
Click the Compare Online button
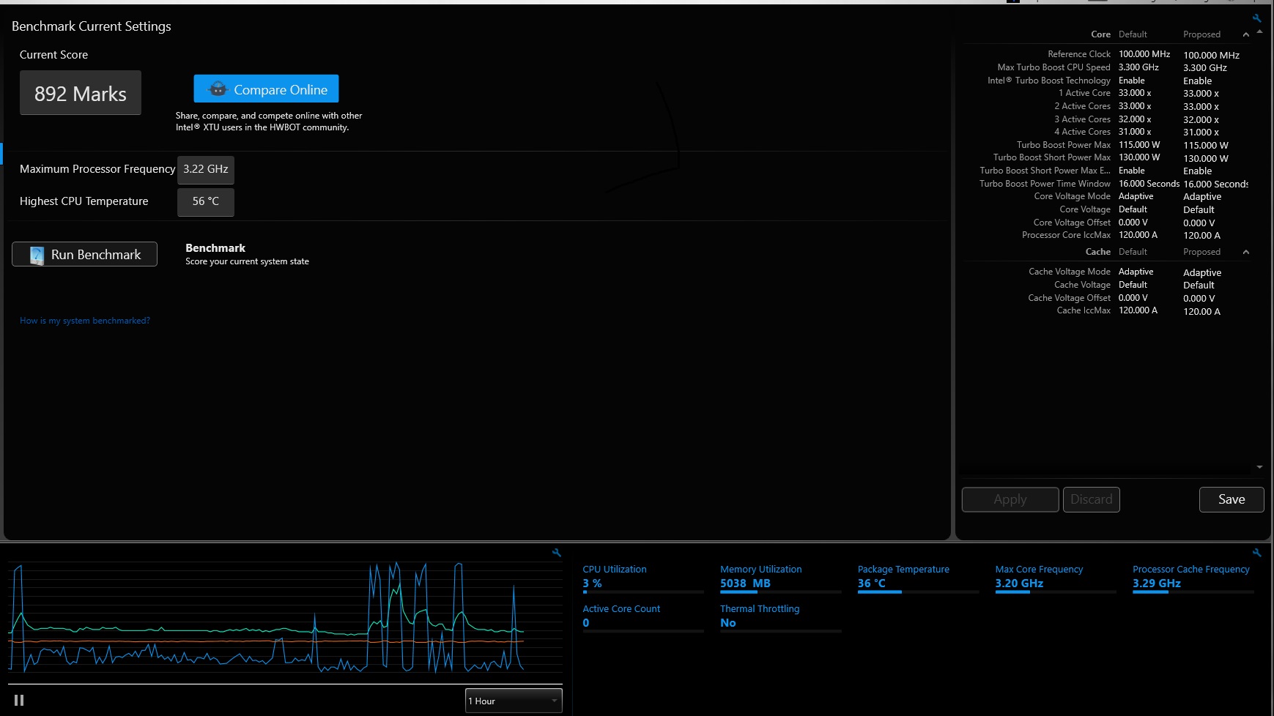point(266,89)
